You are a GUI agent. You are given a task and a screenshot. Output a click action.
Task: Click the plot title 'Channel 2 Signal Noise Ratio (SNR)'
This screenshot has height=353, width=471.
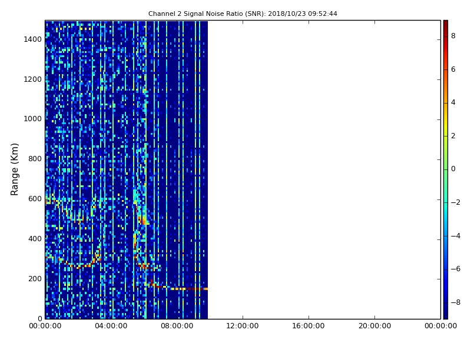[207, 14]
